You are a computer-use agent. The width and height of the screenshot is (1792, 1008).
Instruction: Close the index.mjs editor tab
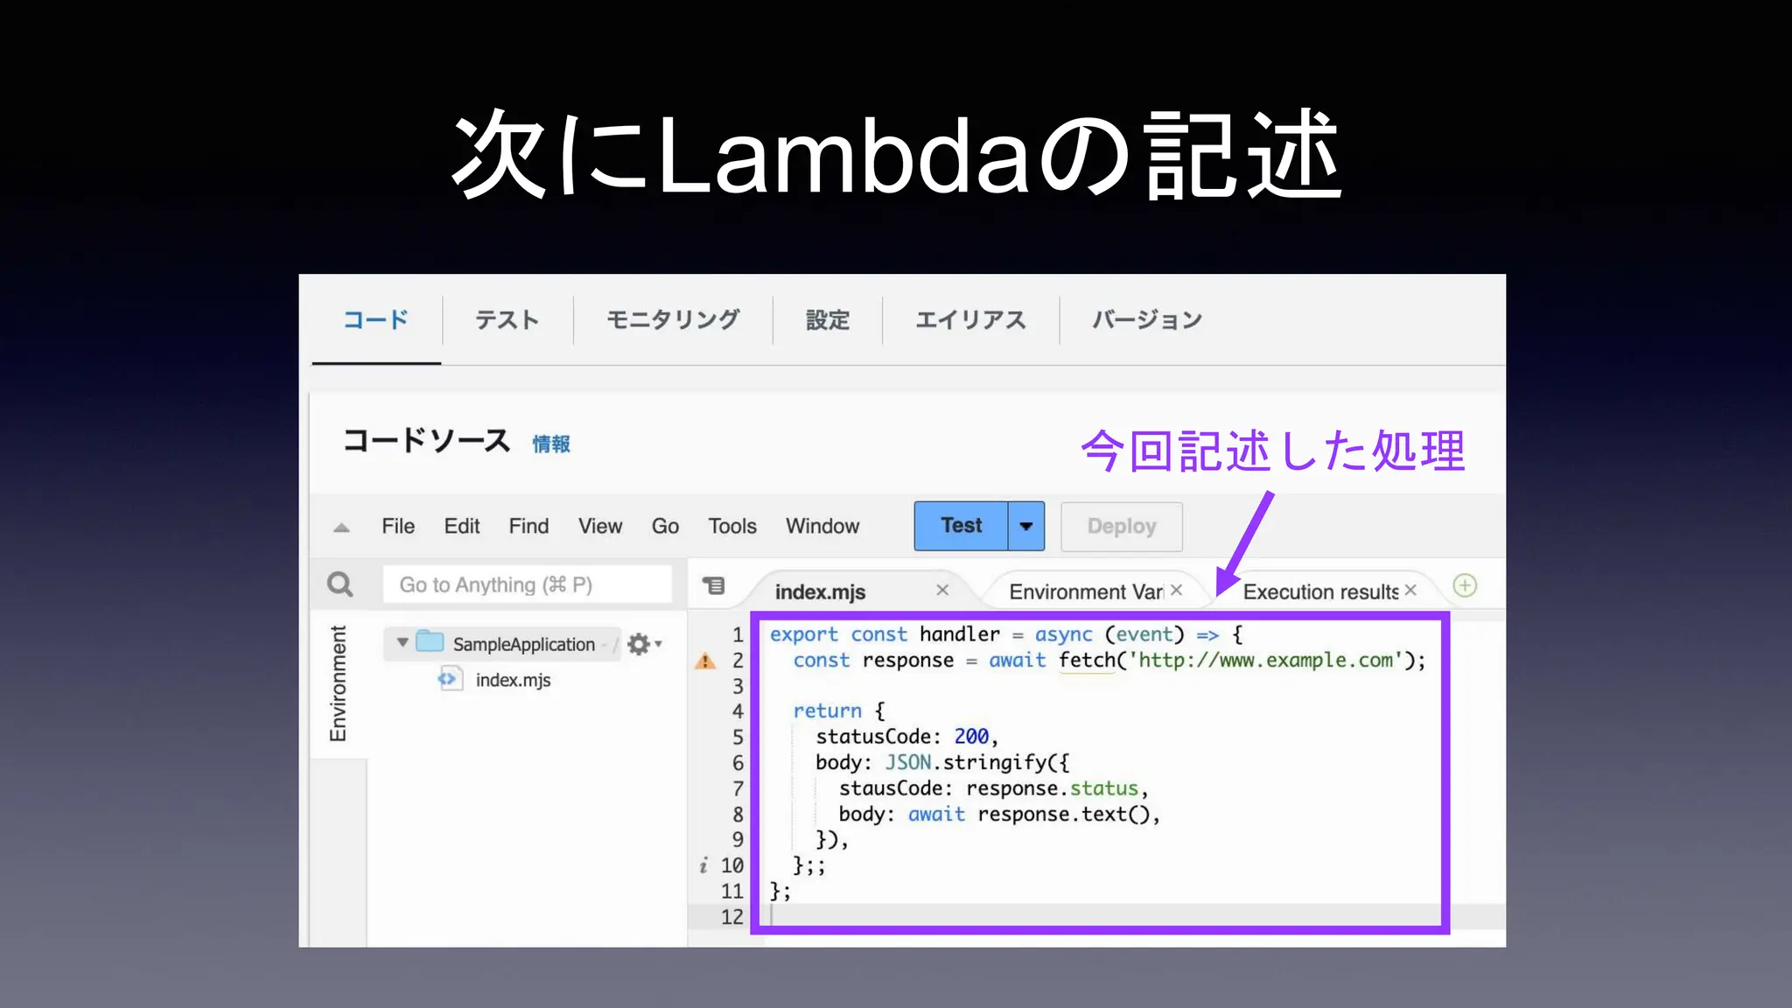[942, 591]
